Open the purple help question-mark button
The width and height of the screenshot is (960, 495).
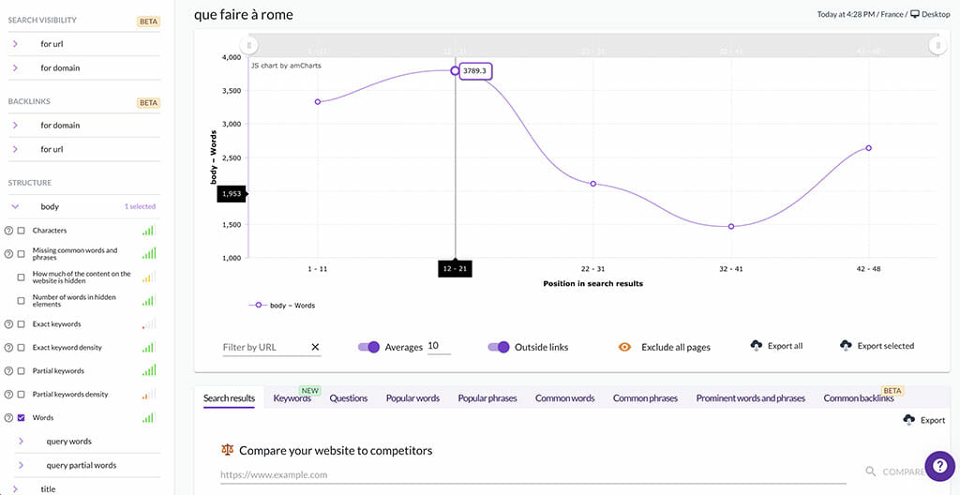(x=939, y=466)
